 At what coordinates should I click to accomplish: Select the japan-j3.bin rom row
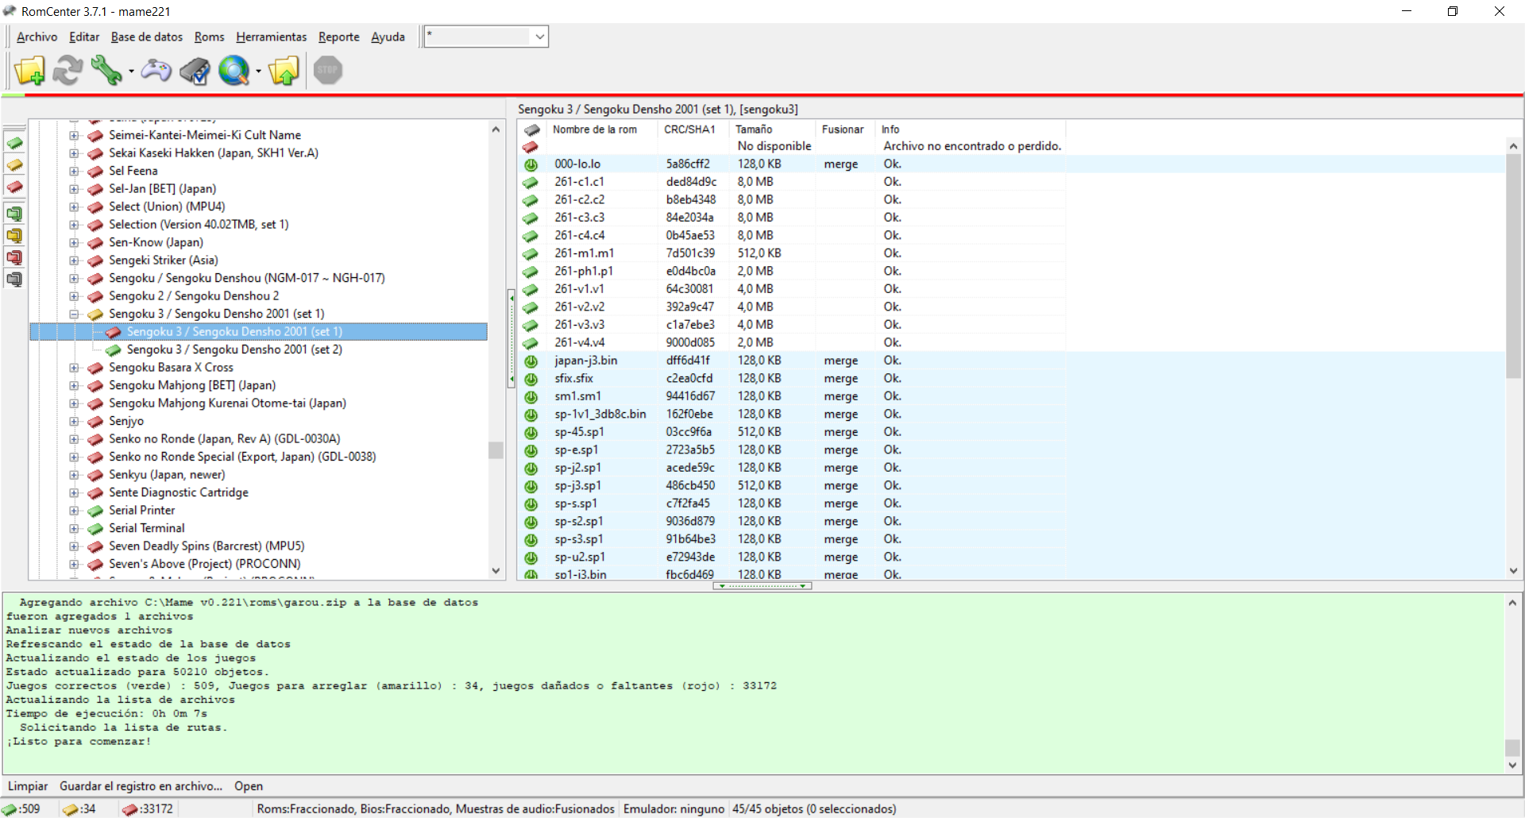[1012, 361]
